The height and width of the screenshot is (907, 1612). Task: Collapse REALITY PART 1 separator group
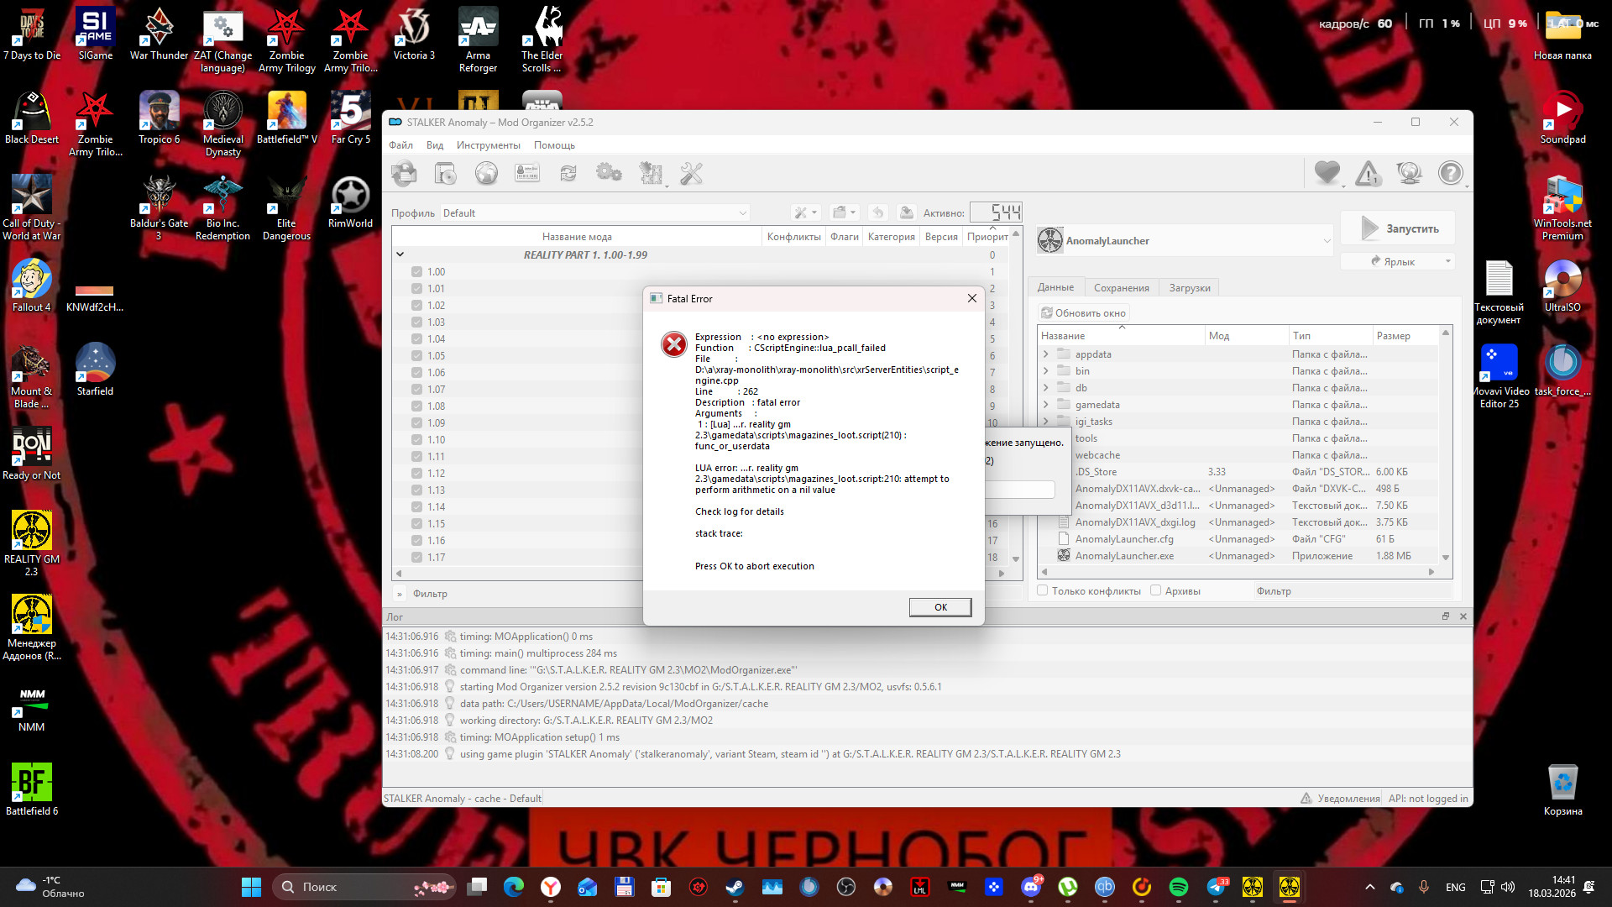[x=400, y=254]
